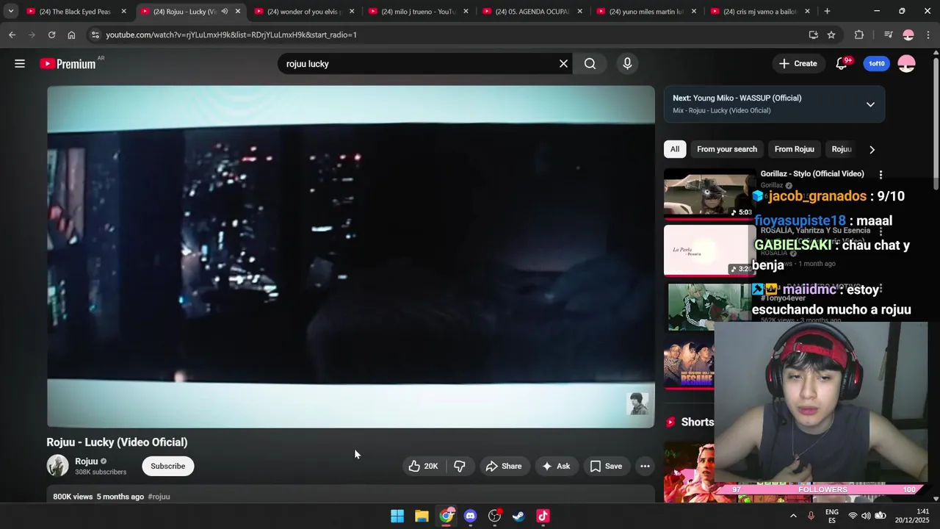Open Steam from taskbar

point(518,516)
